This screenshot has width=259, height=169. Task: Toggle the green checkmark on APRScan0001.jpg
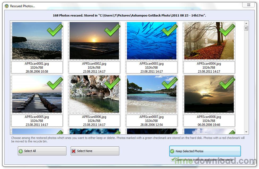[55, 30]
